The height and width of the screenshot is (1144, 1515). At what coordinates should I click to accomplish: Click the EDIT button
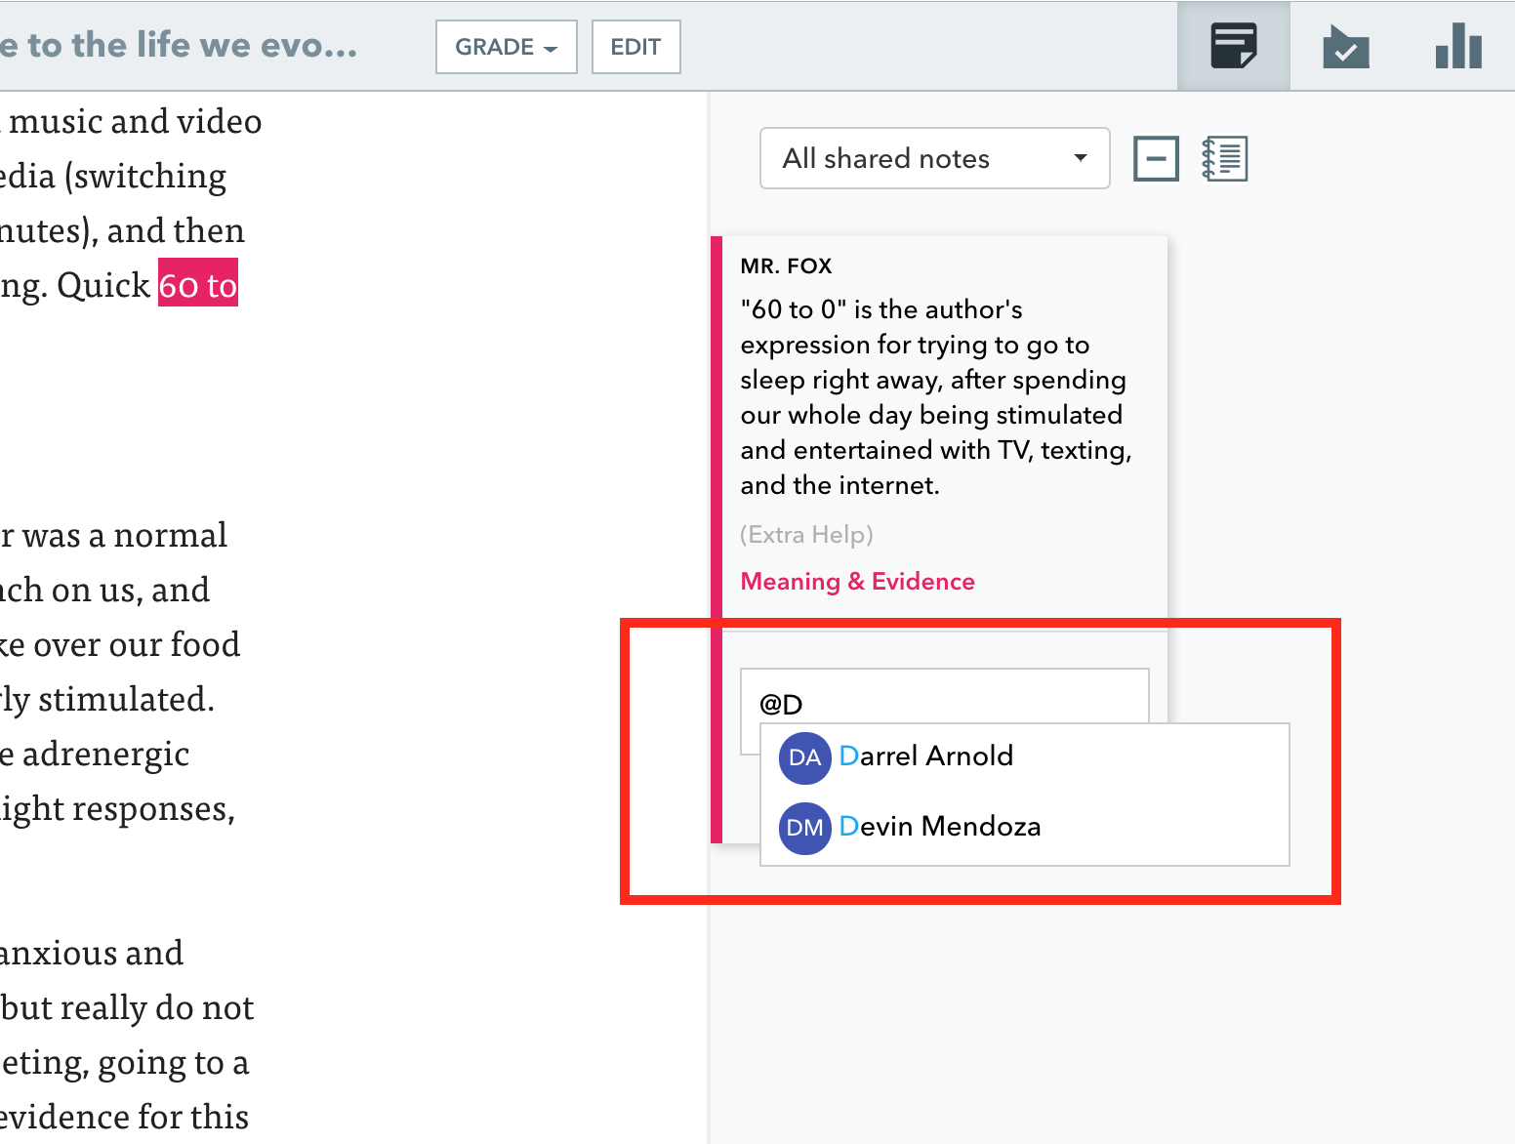[635, 47]
